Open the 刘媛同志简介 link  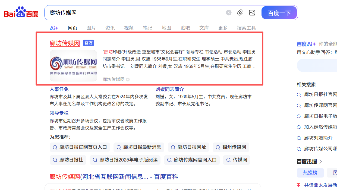pyautogui.click(x=169, y=89)
